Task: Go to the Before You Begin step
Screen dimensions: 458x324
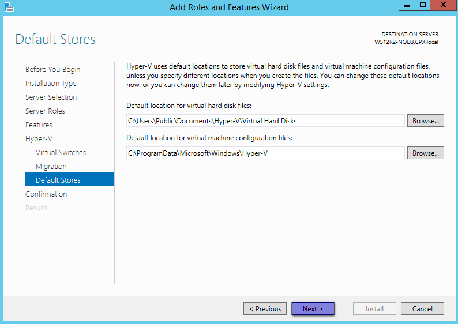Action: [x=52, y=70]
